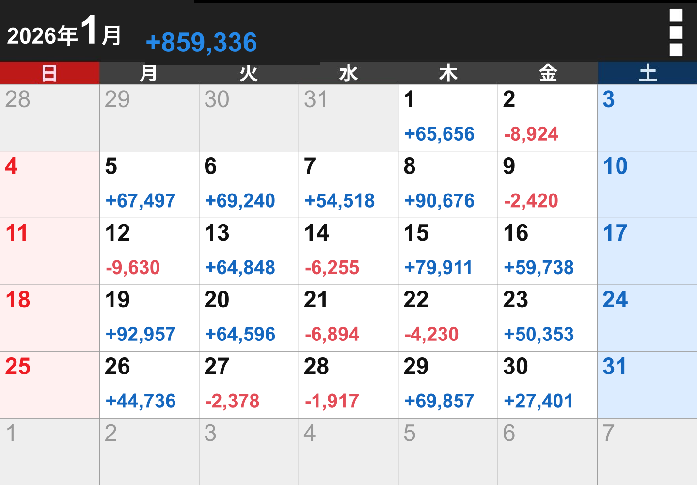Open January 28 showing -1,917
The width and height of the screenshot is (697, 485).
coord(348,385)
